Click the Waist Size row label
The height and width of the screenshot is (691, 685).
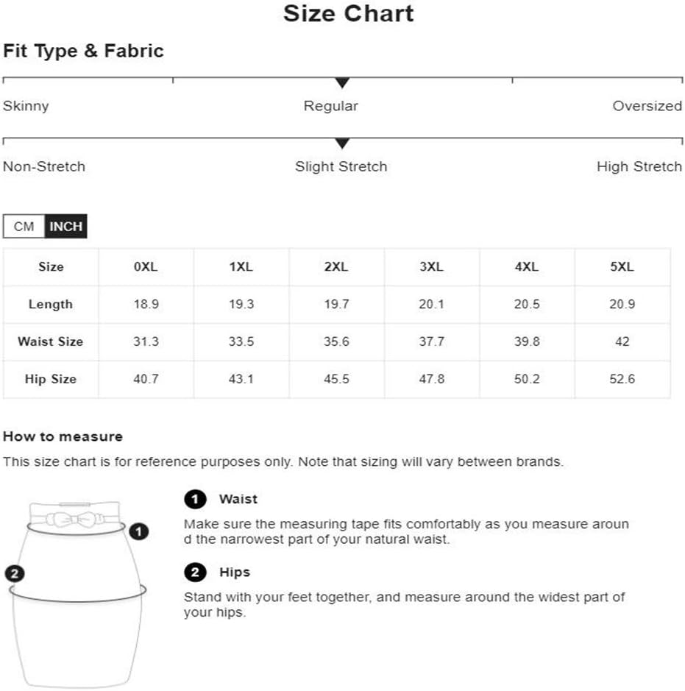[51, 341]
